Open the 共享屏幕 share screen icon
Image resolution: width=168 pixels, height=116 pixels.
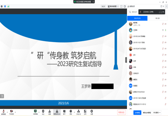(35, 111)
